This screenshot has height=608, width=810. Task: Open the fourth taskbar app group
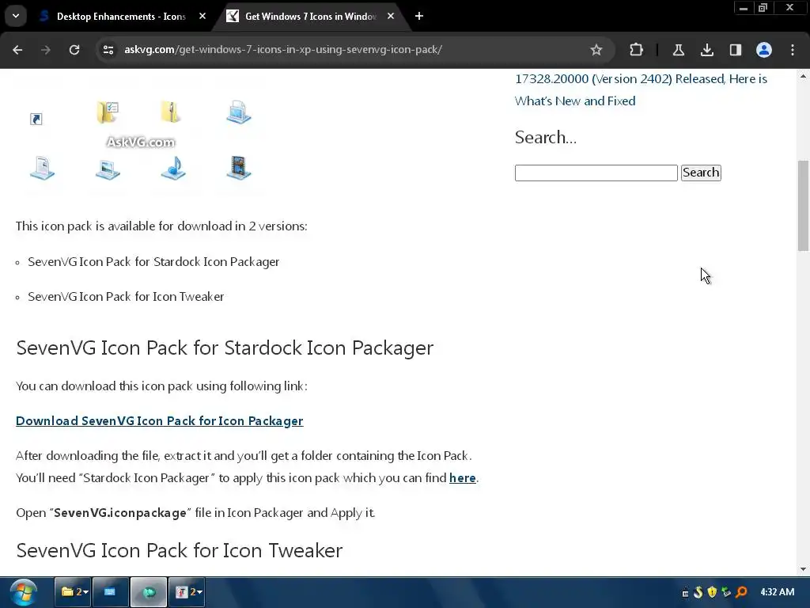point(187,592)
